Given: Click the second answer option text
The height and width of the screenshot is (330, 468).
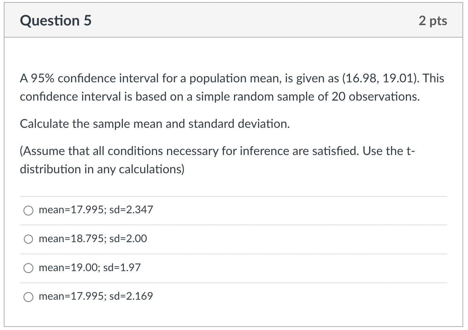Looking at the screenshot, I should click(x=93, y=239).
